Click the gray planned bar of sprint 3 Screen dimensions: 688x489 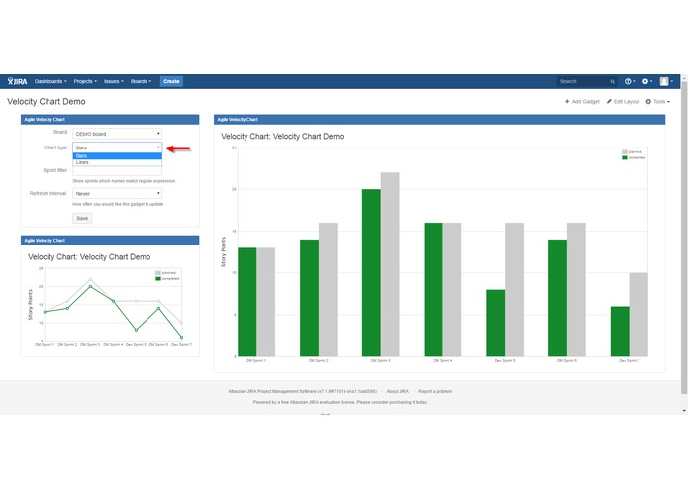click(x=390, y=264)
